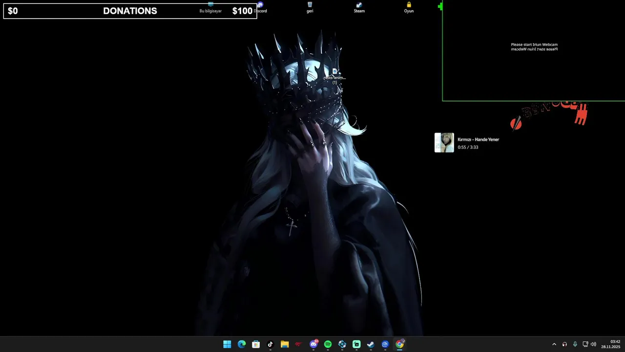
Task: Open the Oyun desktop folder
Action: [409, 7]
